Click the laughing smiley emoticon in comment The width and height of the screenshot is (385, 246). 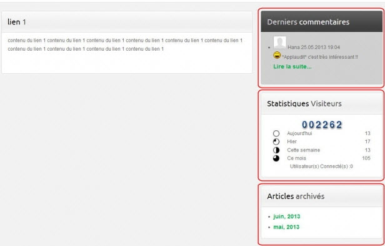pyautogui.click(x=277, y=55)
